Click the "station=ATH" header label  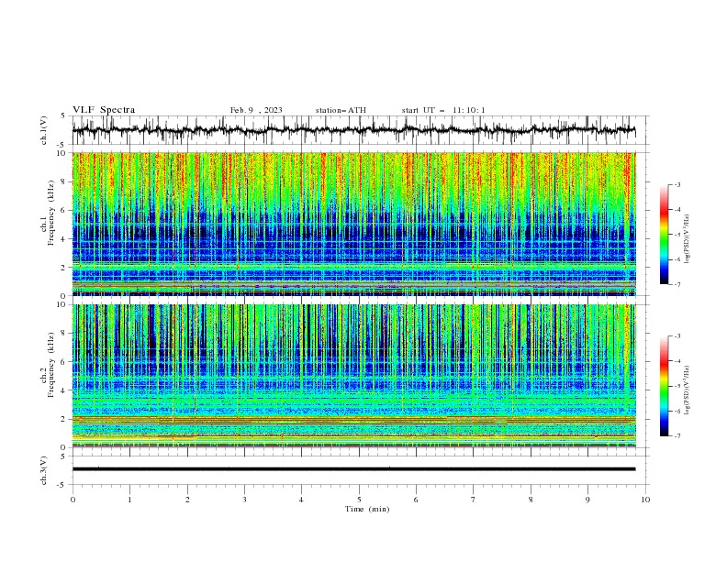(341, 110)
